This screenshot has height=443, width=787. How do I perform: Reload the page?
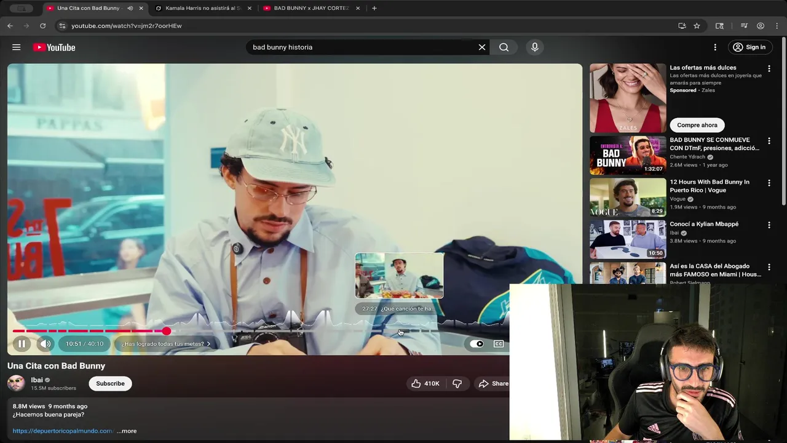coord(42,26)
